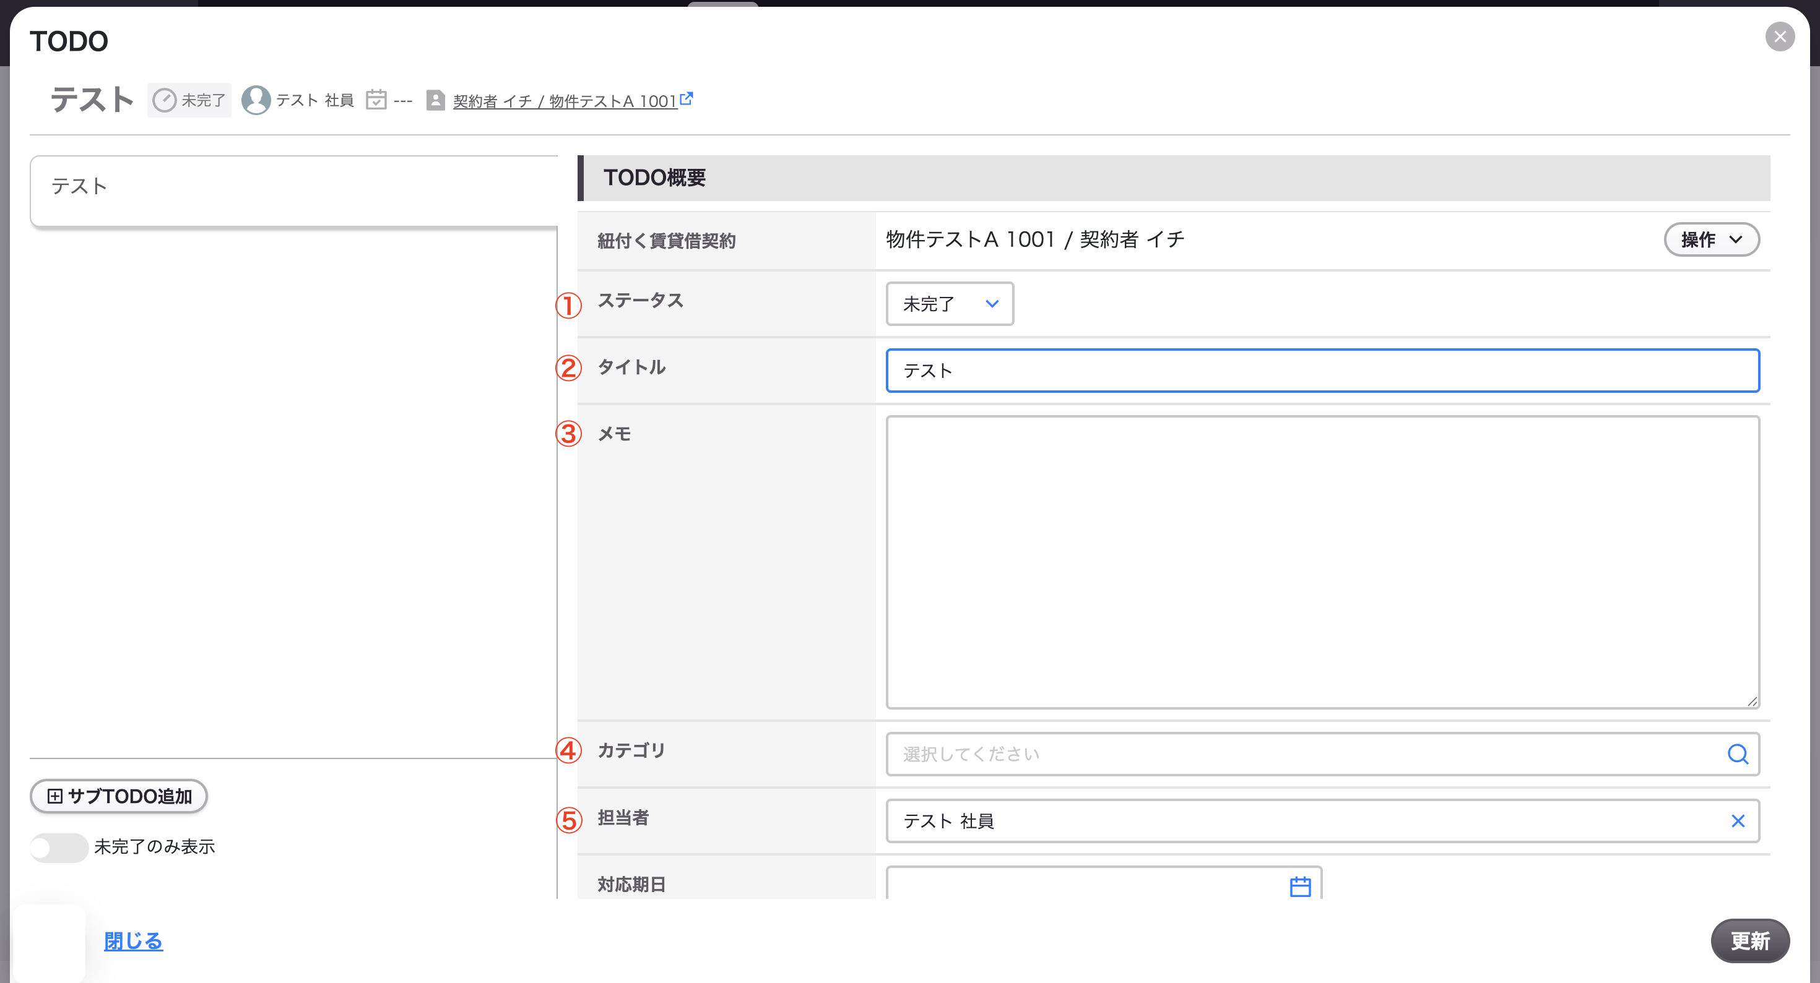Viewport: 1820px width, 983px height.
Task: Click the 担当者 field showing テスト 社員
Action: (x=1322, y=820)
